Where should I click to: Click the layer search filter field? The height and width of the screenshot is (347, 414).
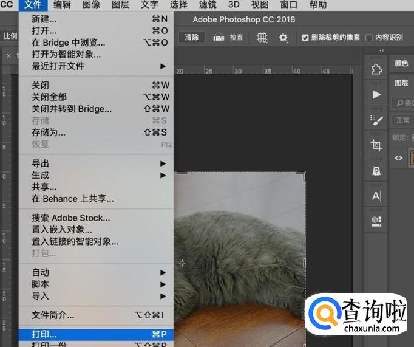403,103
